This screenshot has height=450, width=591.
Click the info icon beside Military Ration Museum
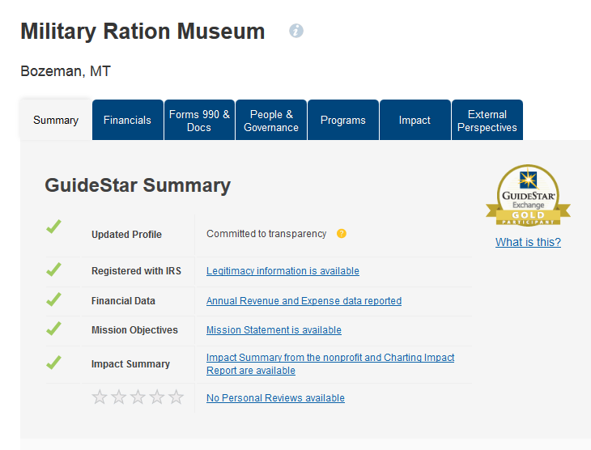pos(296,31)
